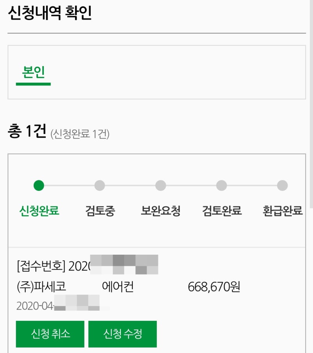Click the gray 환급완료 step dot
This screenshot has width=313, height=353.
[282, 185]
